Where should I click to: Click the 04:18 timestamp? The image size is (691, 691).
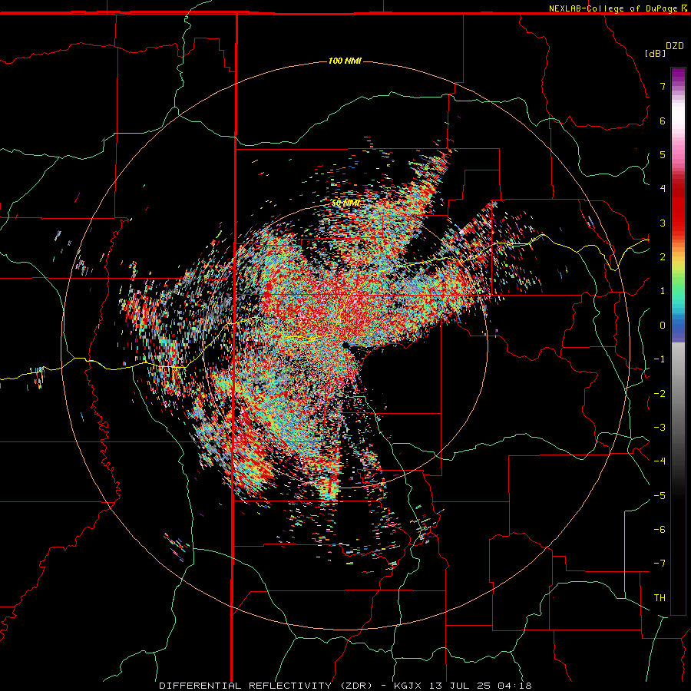point(514,686)
